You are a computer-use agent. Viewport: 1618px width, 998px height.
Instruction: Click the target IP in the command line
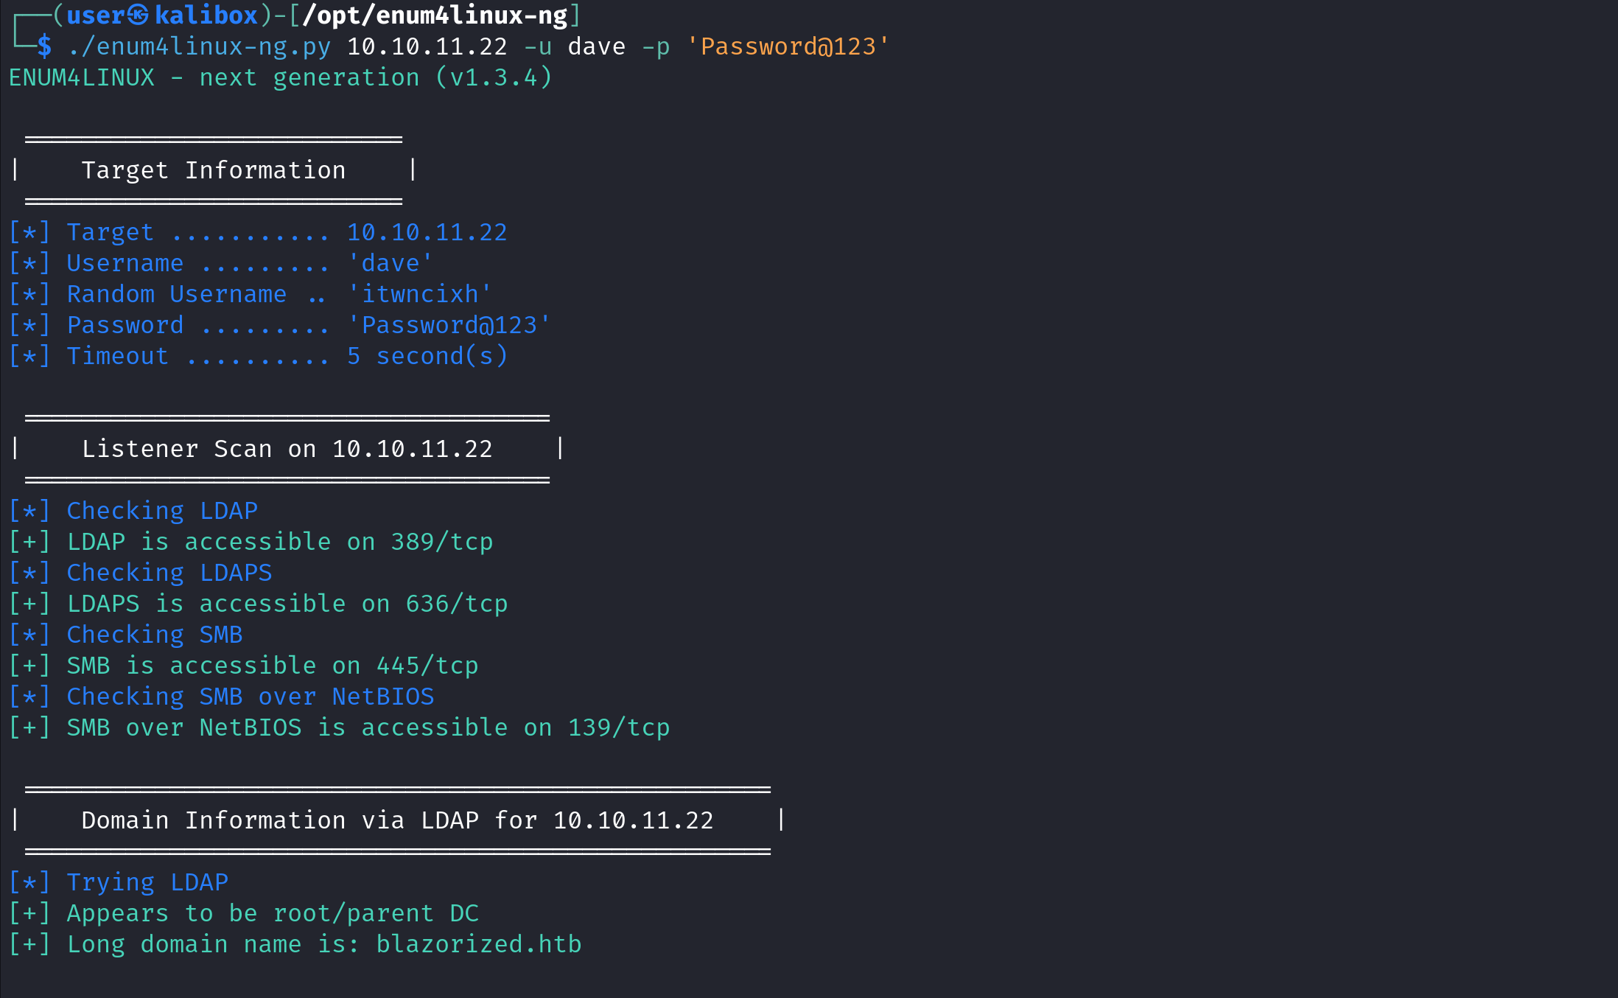point(427,46)
